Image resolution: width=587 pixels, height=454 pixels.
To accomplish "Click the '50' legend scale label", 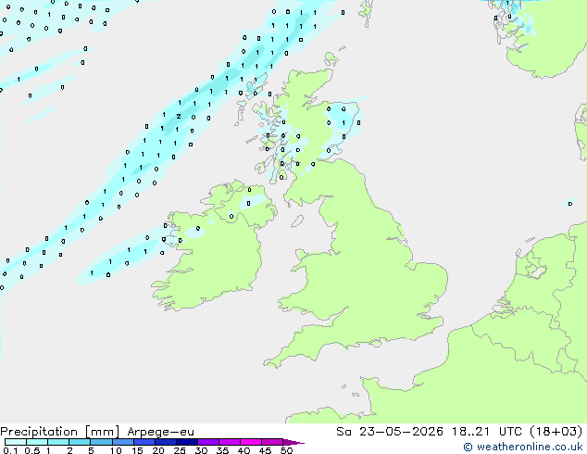I will [287, 450].
